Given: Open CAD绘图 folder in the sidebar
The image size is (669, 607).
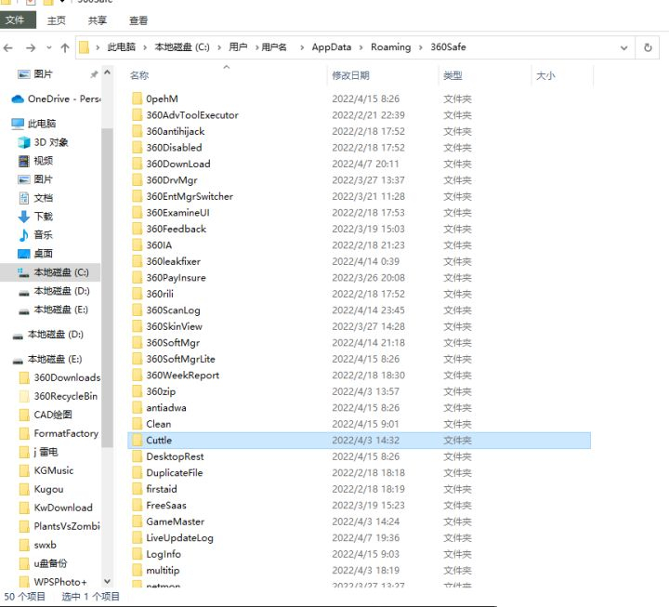Looking at the screenshot, I should pos(46,415).
